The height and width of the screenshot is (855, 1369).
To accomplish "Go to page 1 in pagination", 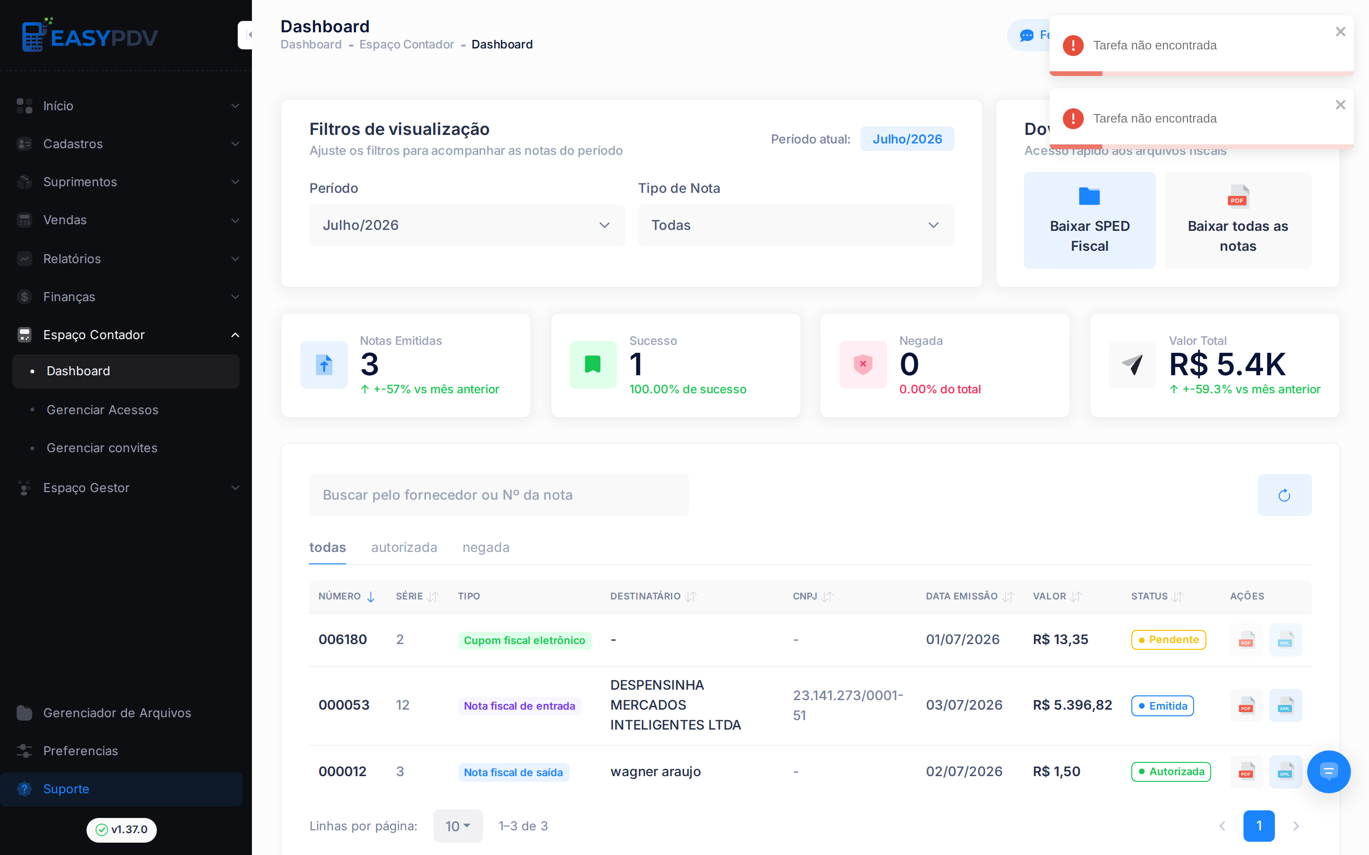I will (1259, 826).
